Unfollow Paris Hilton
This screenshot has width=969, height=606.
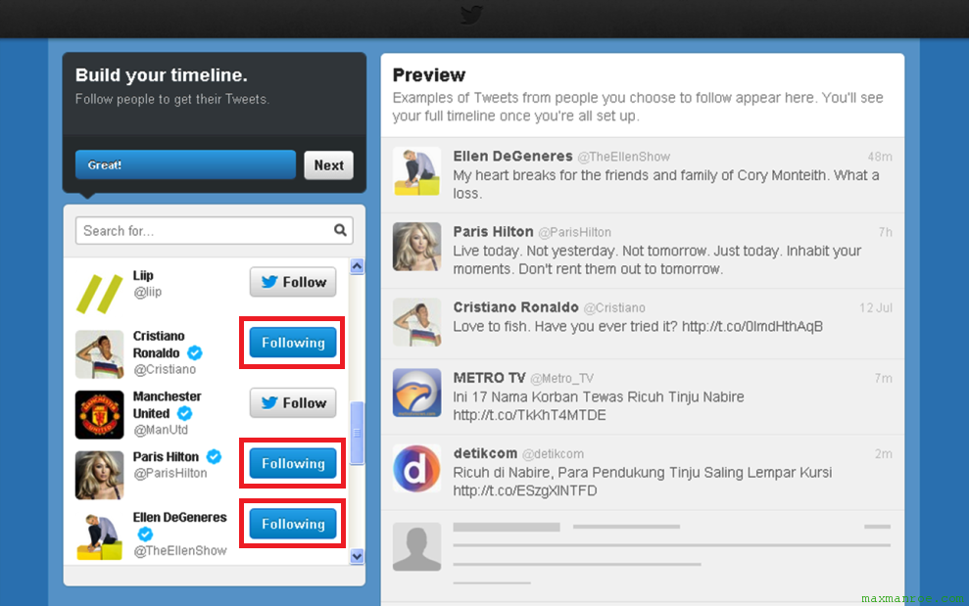click(x=291, y=463)
